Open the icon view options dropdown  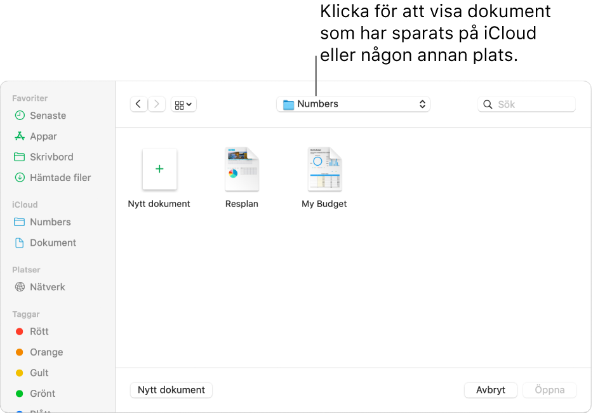tap(183, 104)
